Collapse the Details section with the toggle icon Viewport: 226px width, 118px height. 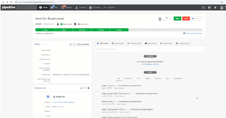[74, 44]
